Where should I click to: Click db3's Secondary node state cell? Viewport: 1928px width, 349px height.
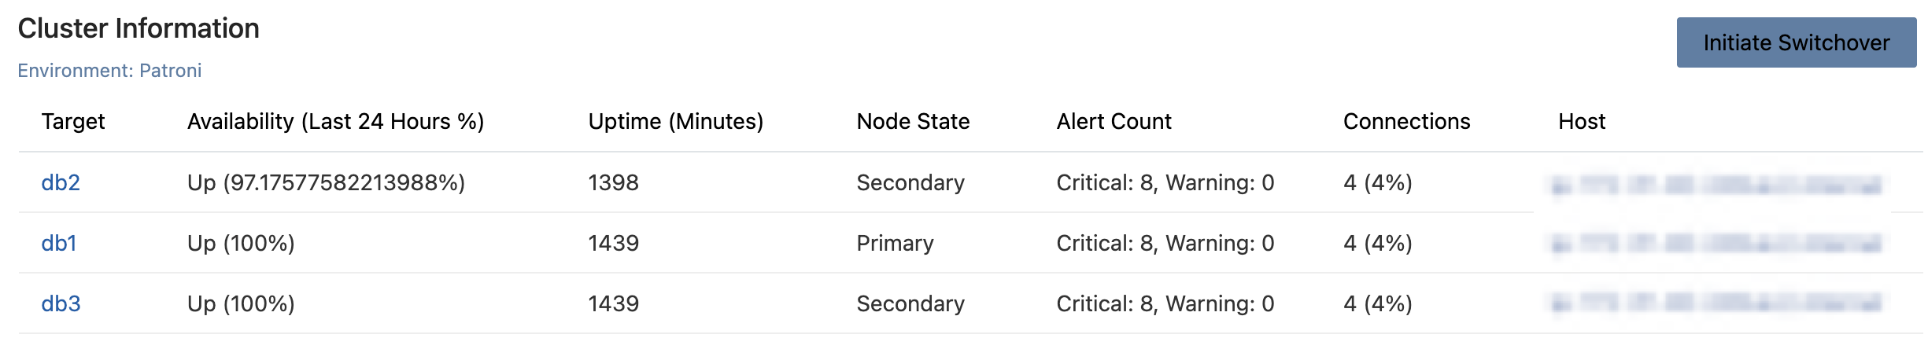pyautogui.click(x=910, y=303)
